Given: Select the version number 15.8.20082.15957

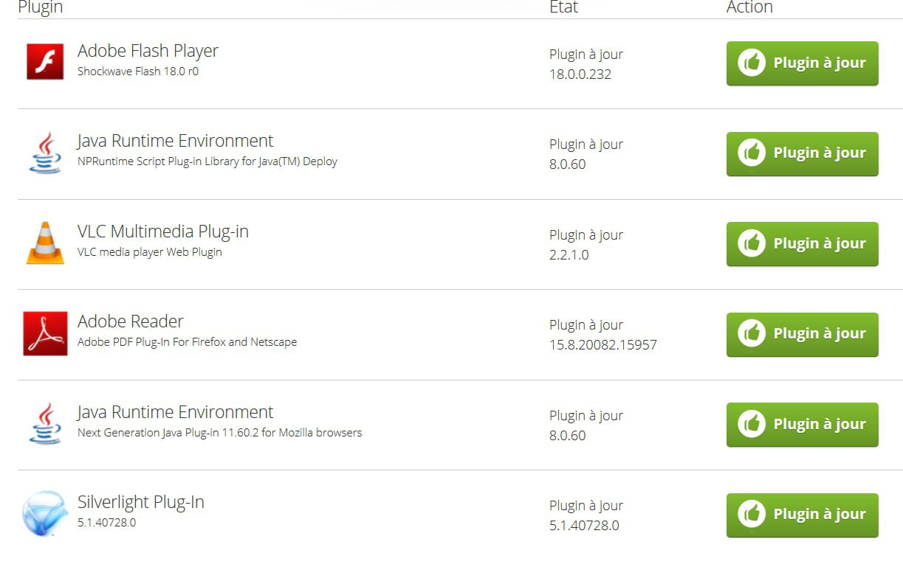Looking at the screenshot, I should tap(603, 345).
